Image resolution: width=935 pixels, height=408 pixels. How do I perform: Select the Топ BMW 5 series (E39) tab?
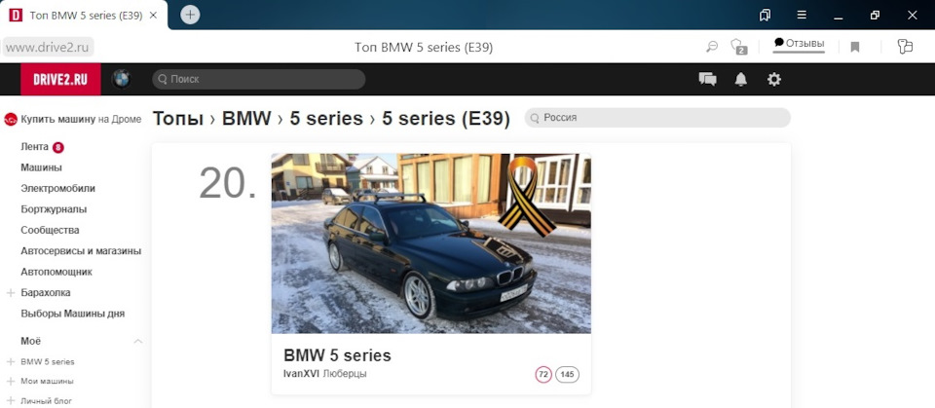84,16
